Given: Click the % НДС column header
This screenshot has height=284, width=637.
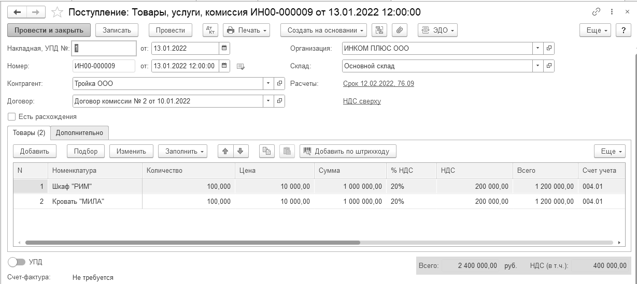Looking at the screenshot, I should coord(412,170).
